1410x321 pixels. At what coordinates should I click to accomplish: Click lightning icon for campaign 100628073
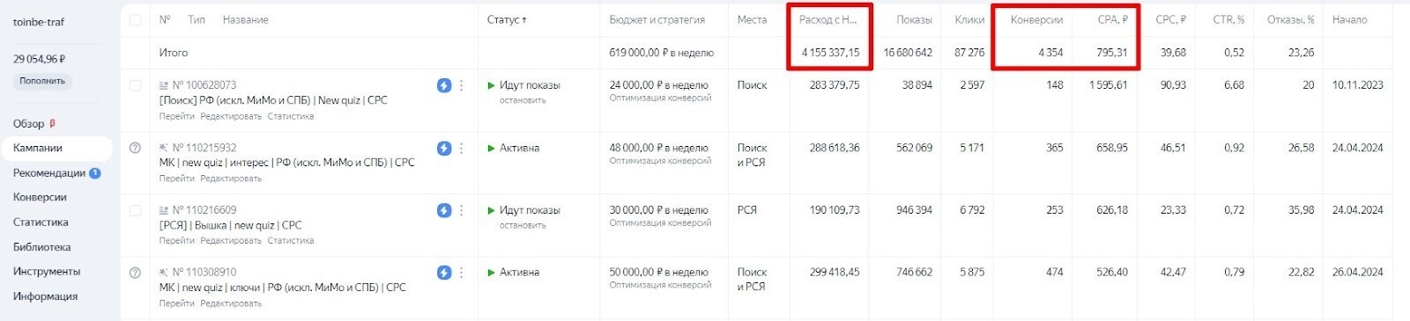coord(444,85)
